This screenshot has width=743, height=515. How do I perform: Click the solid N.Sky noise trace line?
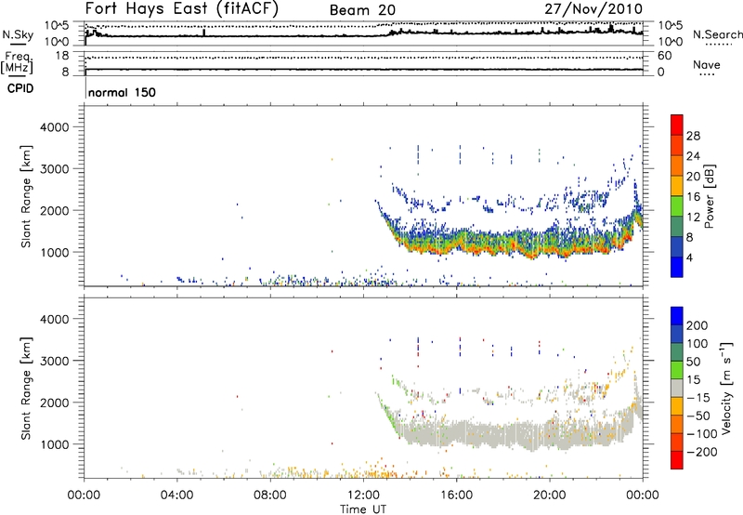tap(364, 34)
